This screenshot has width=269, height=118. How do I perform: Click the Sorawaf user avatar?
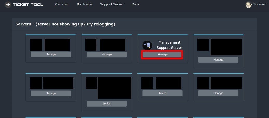[x=249, y=5]
